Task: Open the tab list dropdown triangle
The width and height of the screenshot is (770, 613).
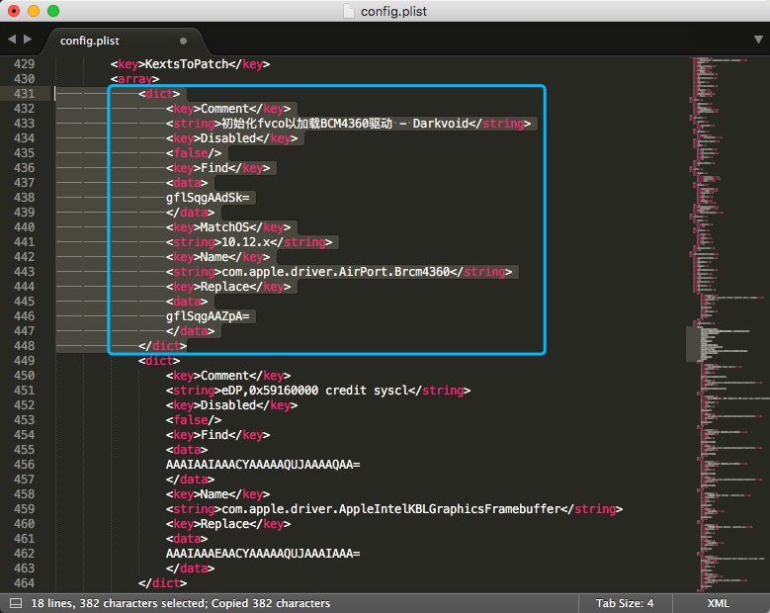Action: (758, 40)
